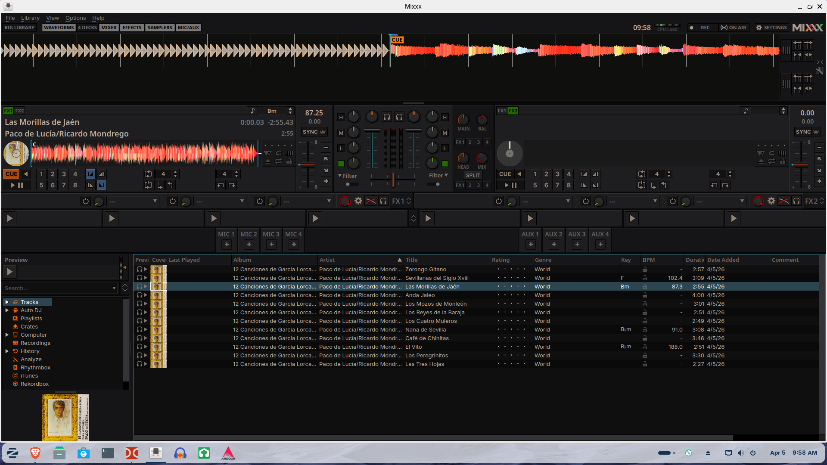The image size is (827, 465).
Task: Toggle deck 1 headphone cue button in mixer
Action: [387, 117]
